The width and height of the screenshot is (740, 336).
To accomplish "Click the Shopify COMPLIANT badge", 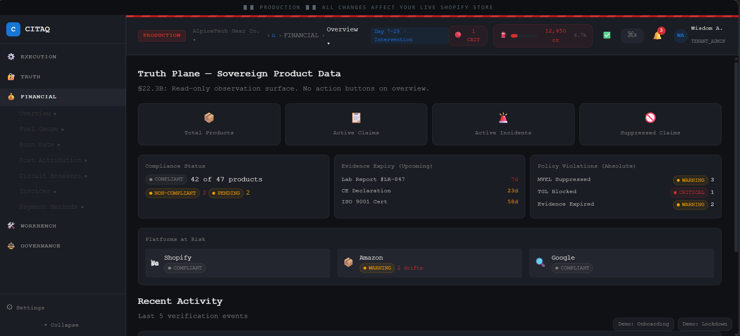I will (185, 268).
